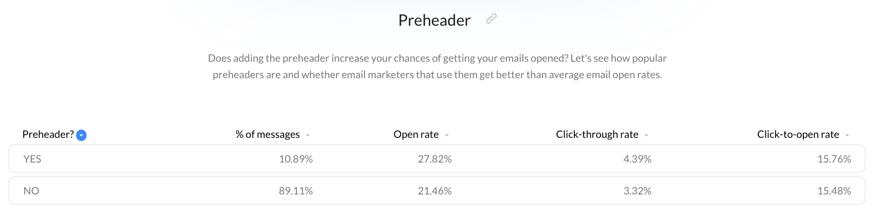This screenshot has width=877, height=214.
Task: Click the Preheader section title
Action: point(434,20)
